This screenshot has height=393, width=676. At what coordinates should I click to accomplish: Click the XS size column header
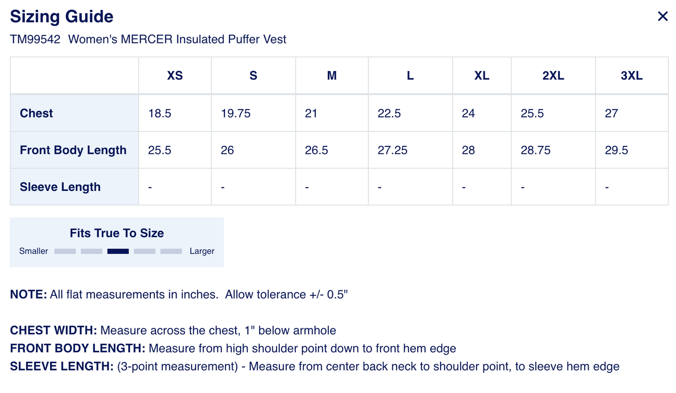point(175,76)
